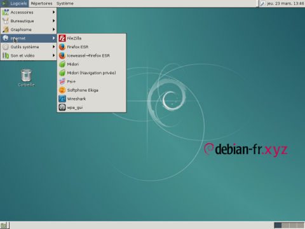The width and height of the screenshot is (305, 229).
Task: Open Firefox ESR browser
Action: point(91,47)
